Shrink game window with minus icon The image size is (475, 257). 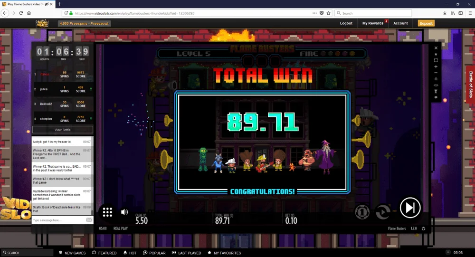click(436, 73)
